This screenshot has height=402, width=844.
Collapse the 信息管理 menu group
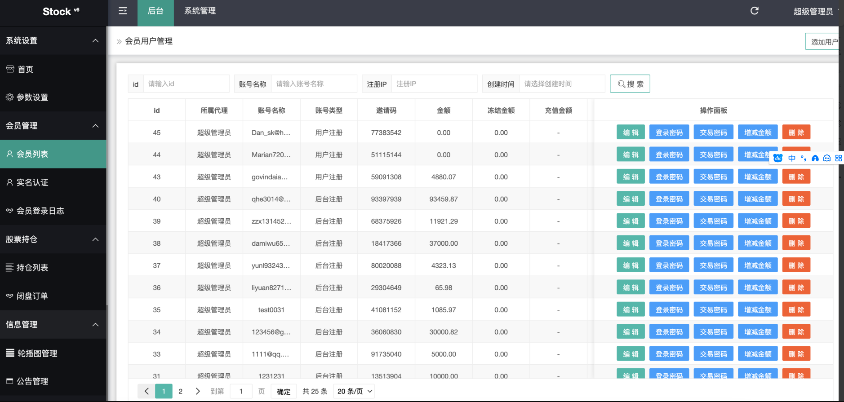95,324
